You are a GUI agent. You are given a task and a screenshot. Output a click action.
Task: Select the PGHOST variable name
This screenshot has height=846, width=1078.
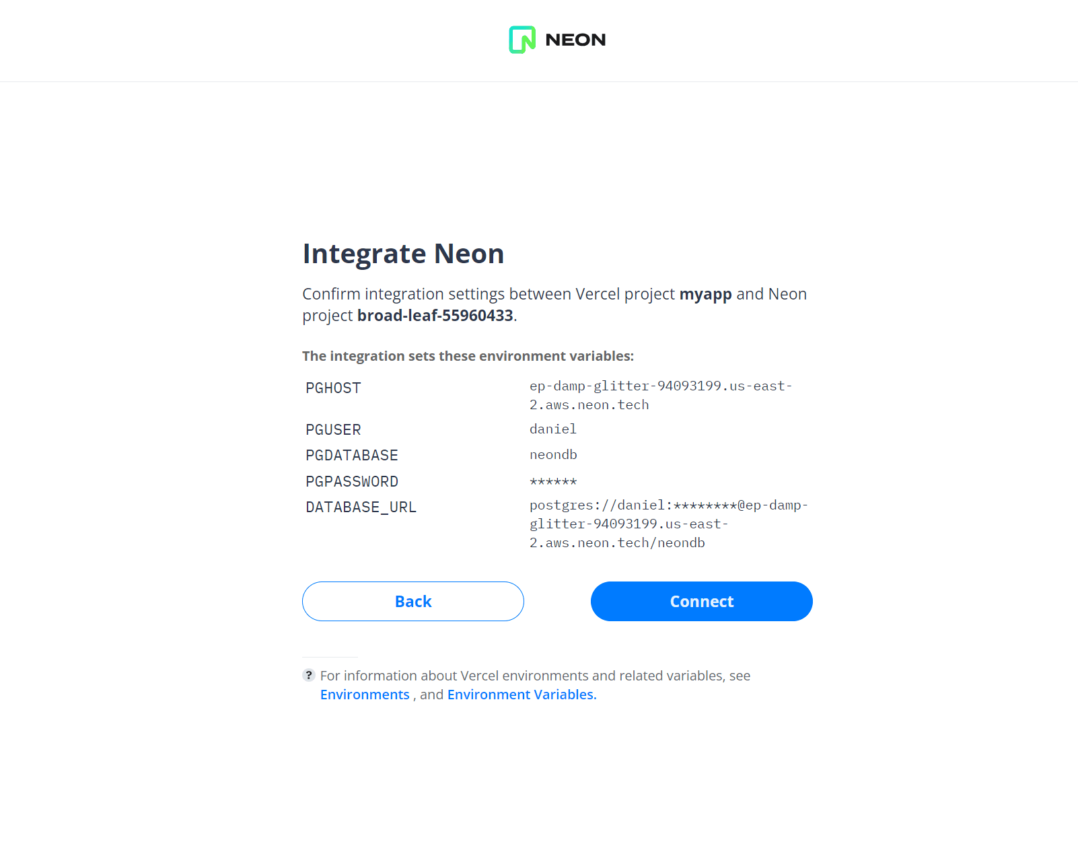point(333,388)
